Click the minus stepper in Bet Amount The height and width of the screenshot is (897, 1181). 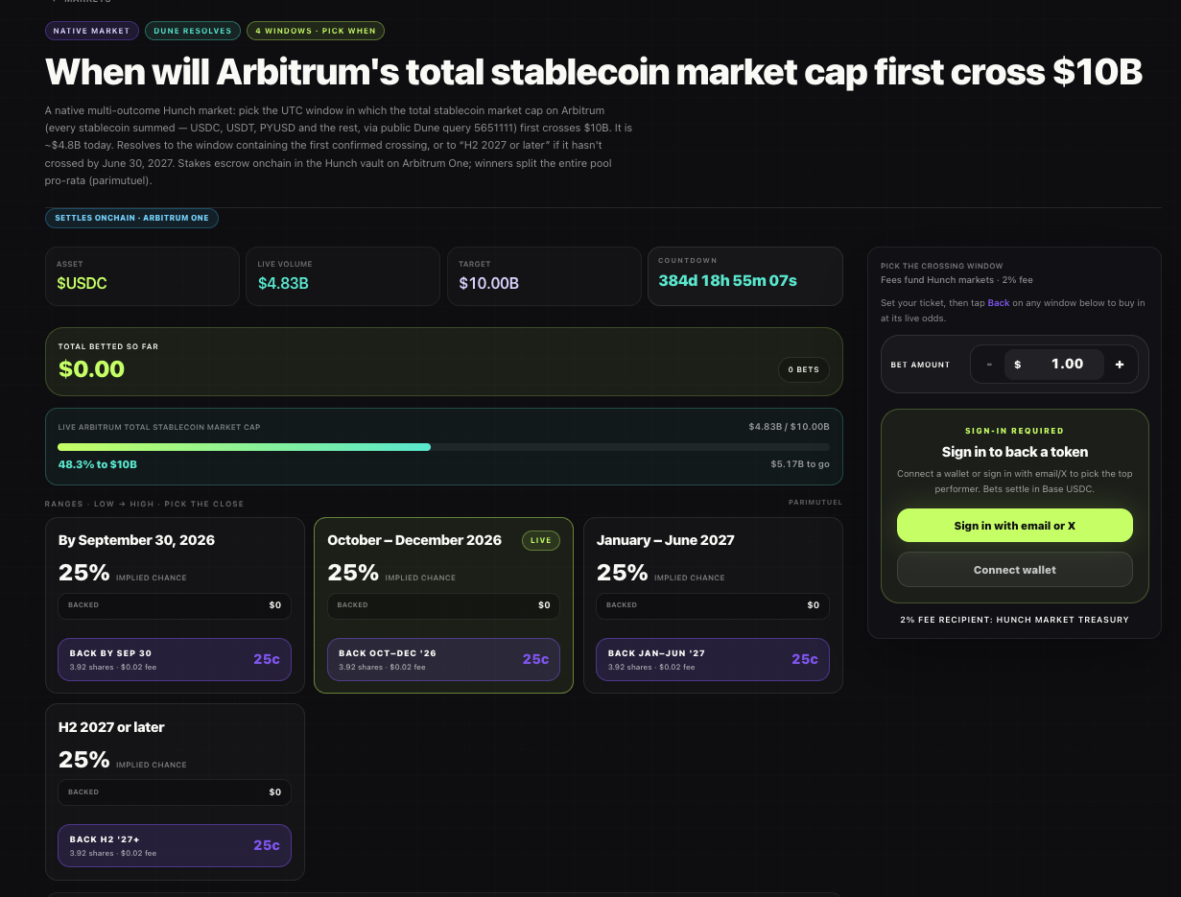point(989,365)
